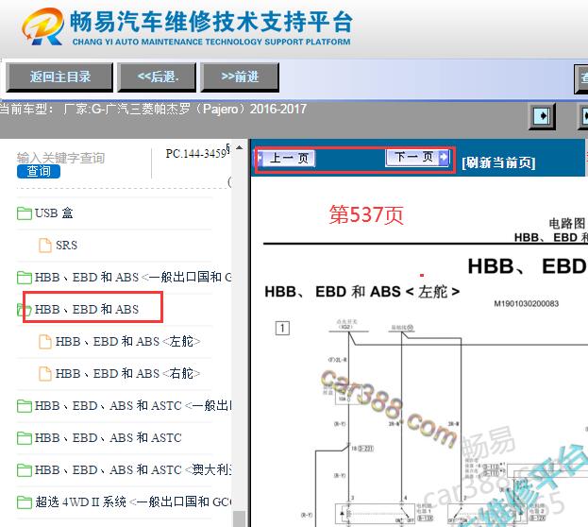Click folder icon of HBB、EBD、ABS 和 ASTC <一般出口
Viewport: 588px width, 527px height.
(25, 406)
